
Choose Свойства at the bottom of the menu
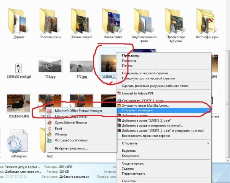(x=129, y=181)
